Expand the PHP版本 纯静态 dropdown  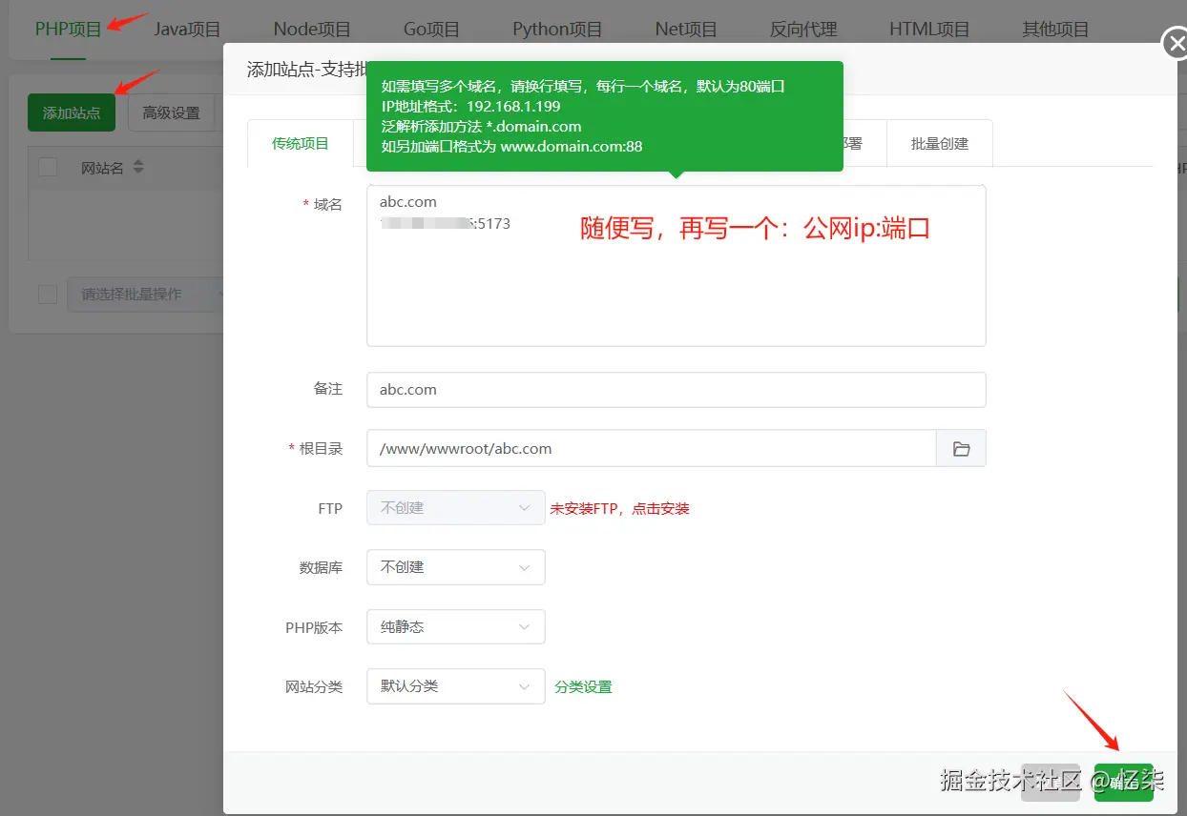pos(456,627)
